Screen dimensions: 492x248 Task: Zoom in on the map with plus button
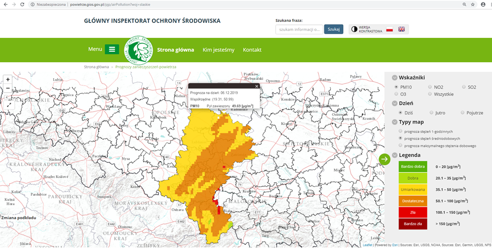tap(8, 79)
